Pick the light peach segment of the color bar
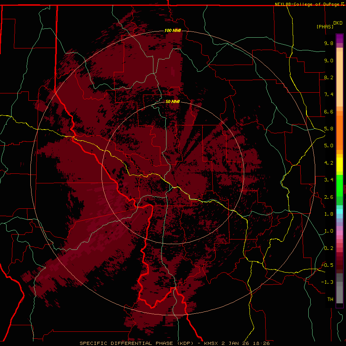 (x=339, y=79)
